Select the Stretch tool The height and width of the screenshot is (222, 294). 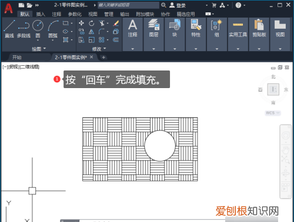81,40
